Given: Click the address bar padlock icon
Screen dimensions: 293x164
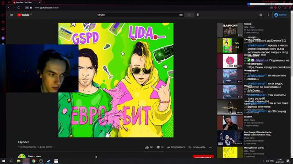Looking at the screenshot, I should click(31, 8).
